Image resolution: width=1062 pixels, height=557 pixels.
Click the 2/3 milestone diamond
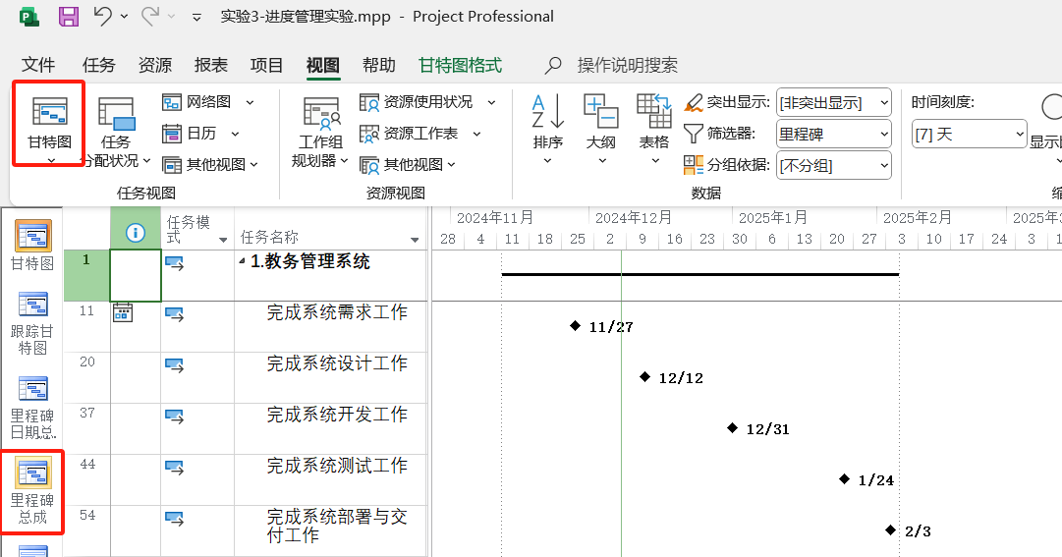coord(891,529)
